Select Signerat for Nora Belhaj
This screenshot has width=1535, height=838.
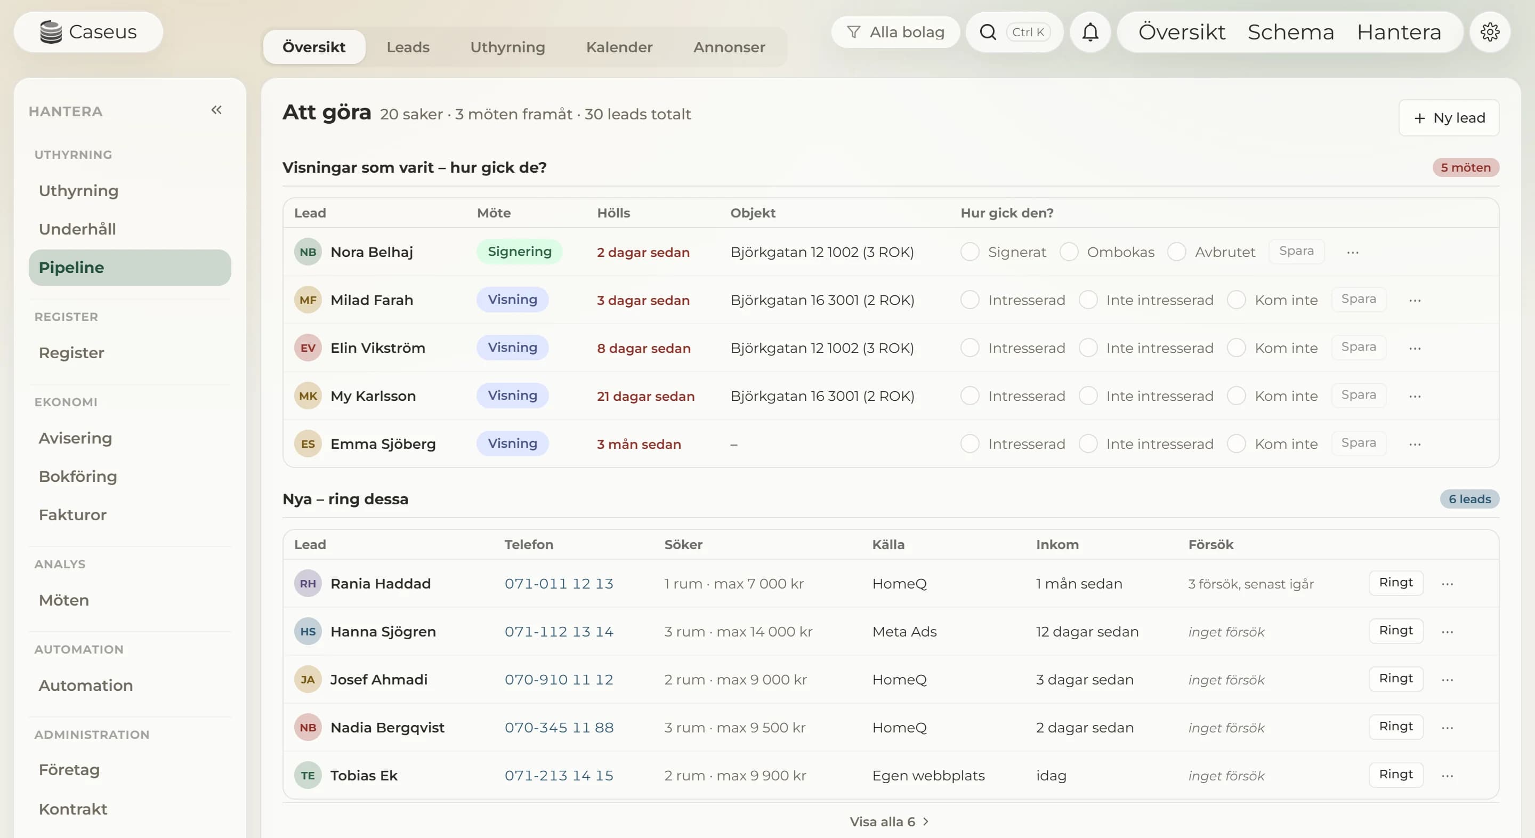tap(970, 252)
